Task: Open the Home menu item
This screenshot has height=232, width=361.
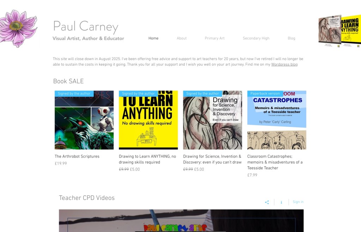Action: (153, 38)
